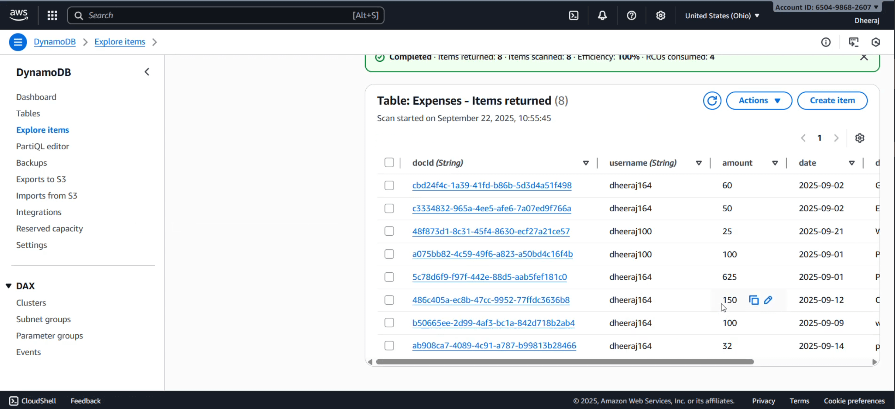
Task: Open Cookie preferences in the footer
Action: click(854, 401)
